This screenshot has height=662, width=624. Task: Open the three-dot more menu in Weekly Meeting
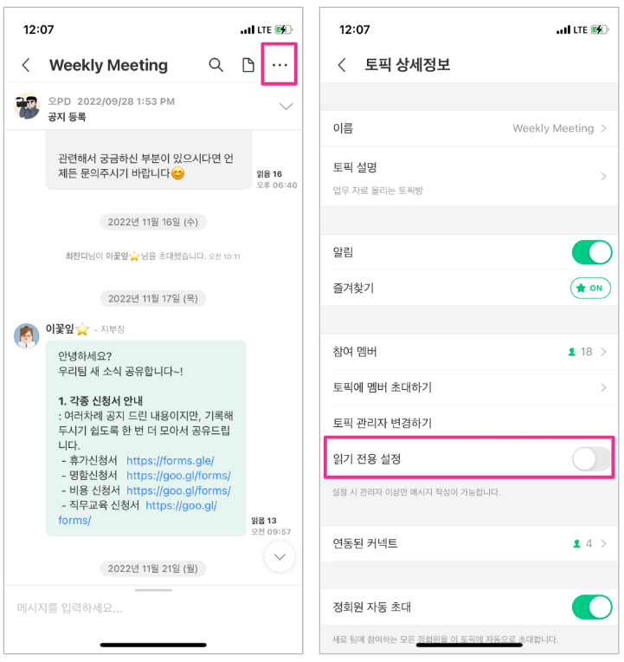point(280,65)
